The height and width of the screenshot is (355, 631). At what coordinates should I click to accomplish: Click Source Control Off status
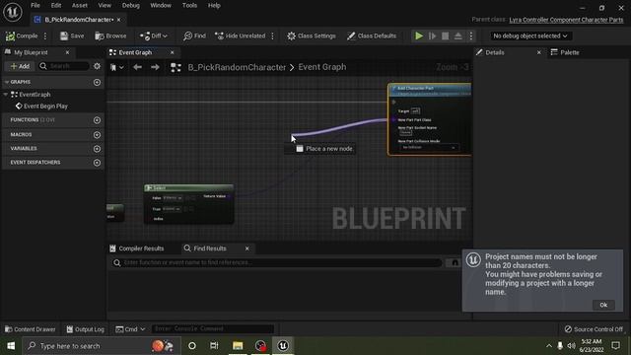tap(594, 329)
